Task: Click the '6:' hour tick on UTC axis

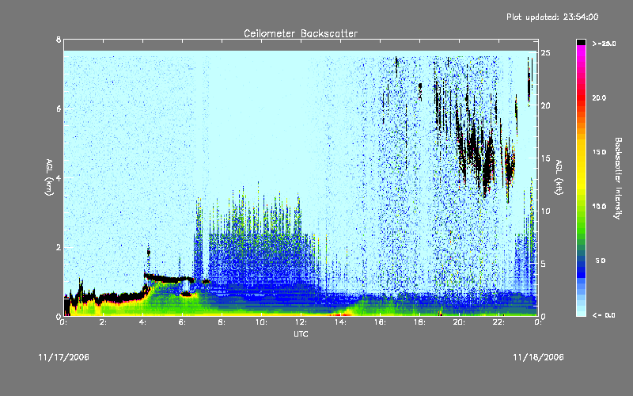Action: tap(182, 322)
